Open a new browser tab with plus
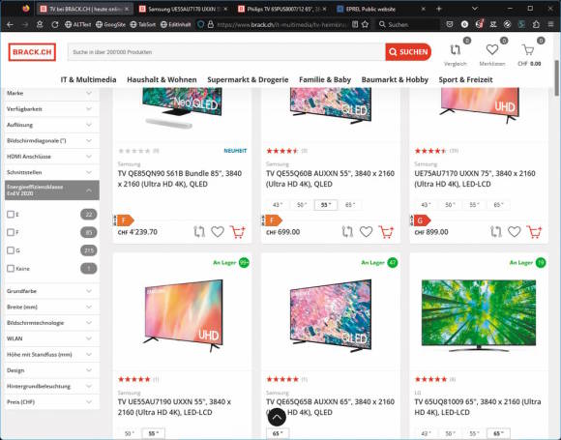 439,9
